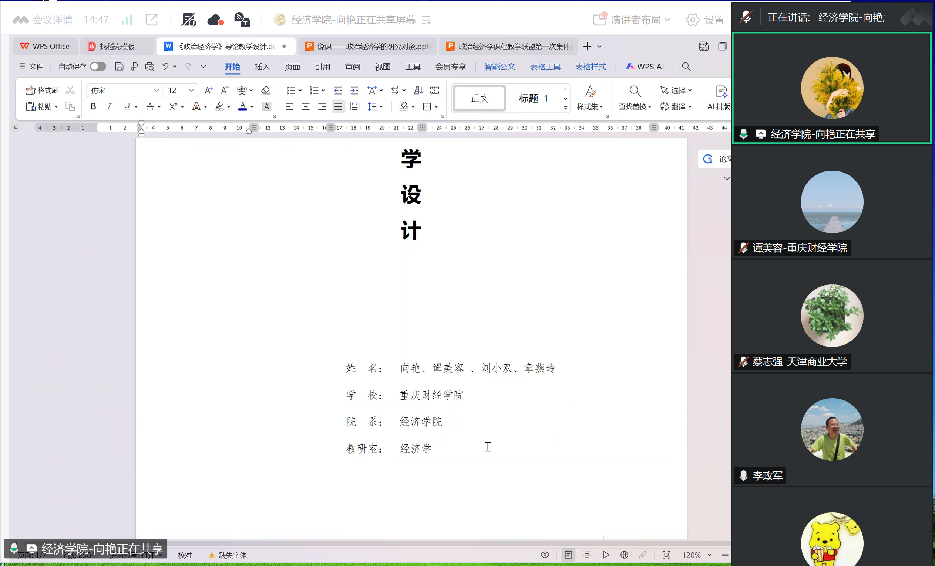Center align text with the alignment icon
Screen dimensions: 935x566
(x=306, y=107)
